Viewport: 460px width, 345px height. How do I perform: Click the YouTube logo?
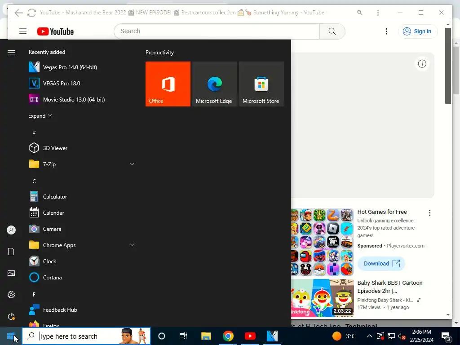[x=55, y=31]
